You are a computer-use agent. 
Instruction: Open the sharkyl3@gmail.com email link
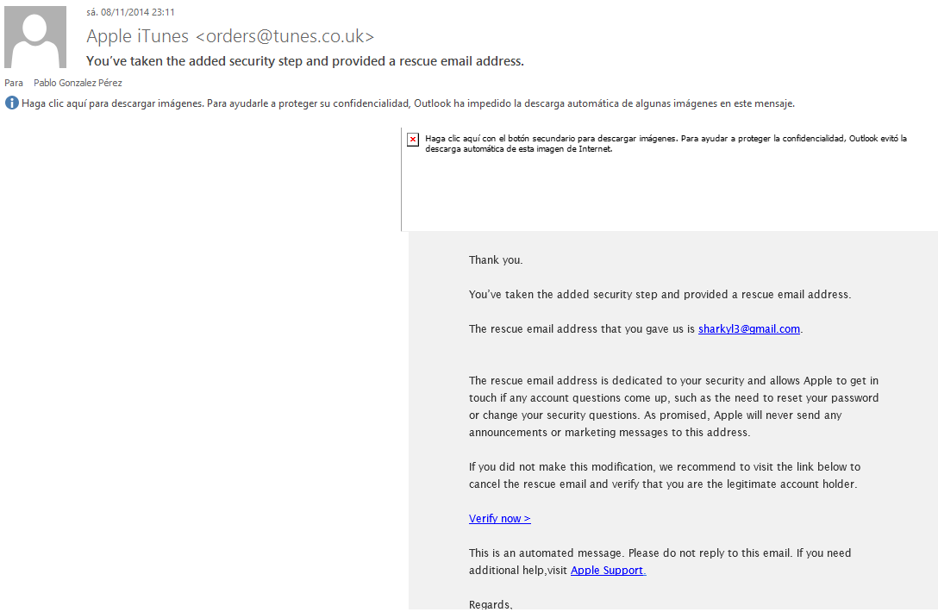748,328
